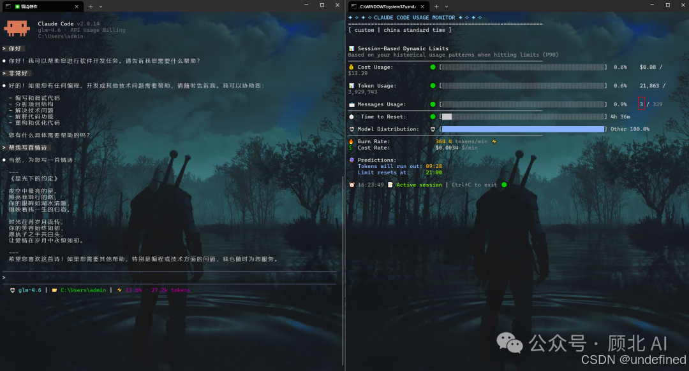Click the Cost Usage progress bar
Screen dimensions: 689x371
coord(523,67)
